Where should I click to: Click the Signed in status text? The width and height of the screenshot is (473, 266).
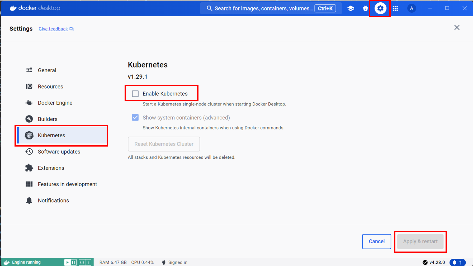pos(178,262)
